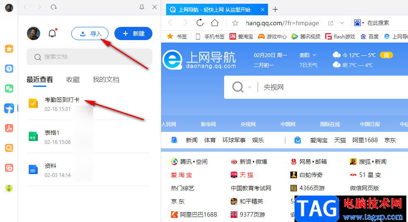Open the 手机书签 bookmark
This screenshot has width=408, height=222.
pos(210,37)
